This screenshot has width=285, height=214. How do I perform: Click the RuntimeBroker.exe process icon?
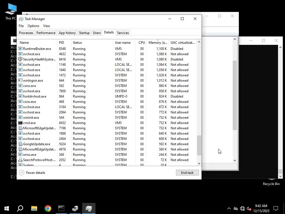click(20, 49)
